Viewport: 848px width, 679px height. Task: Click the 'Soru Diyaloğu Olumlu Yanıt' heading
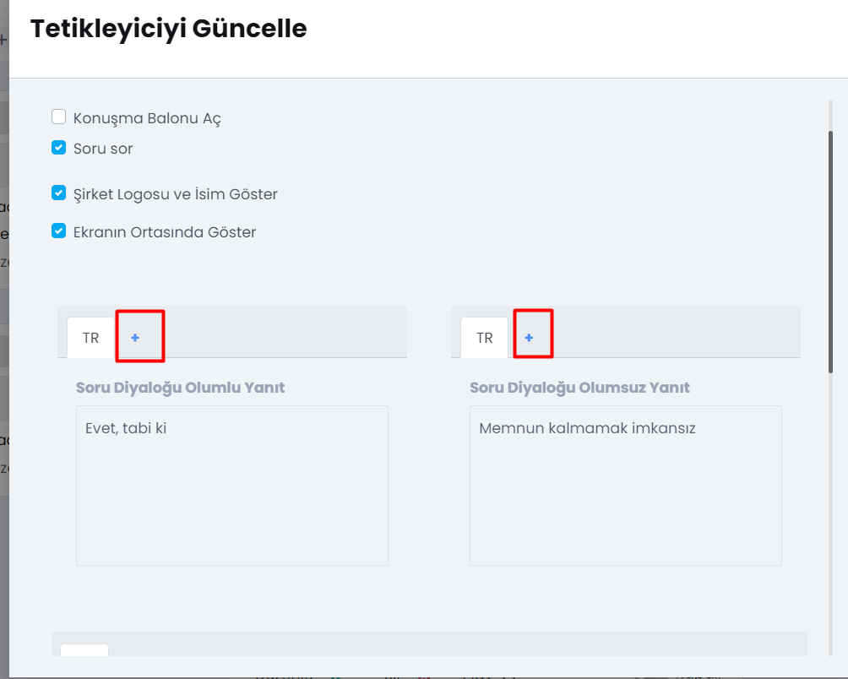(180, 388)
